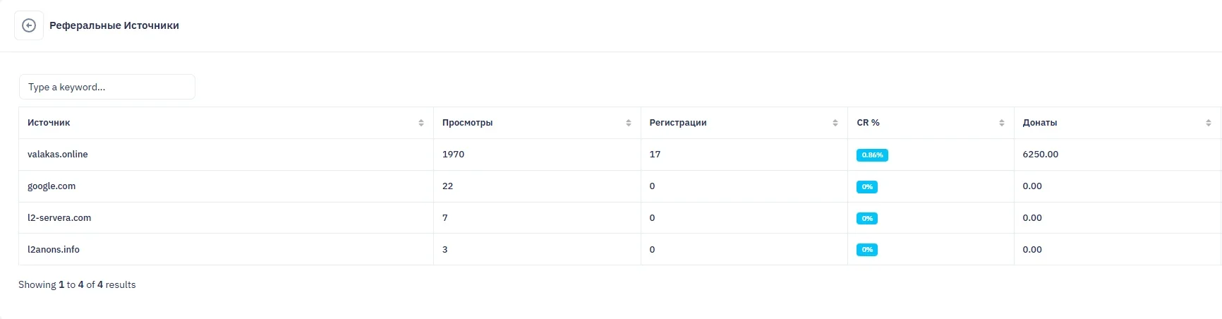Sort by CR % column arrows

[1002, 123]
